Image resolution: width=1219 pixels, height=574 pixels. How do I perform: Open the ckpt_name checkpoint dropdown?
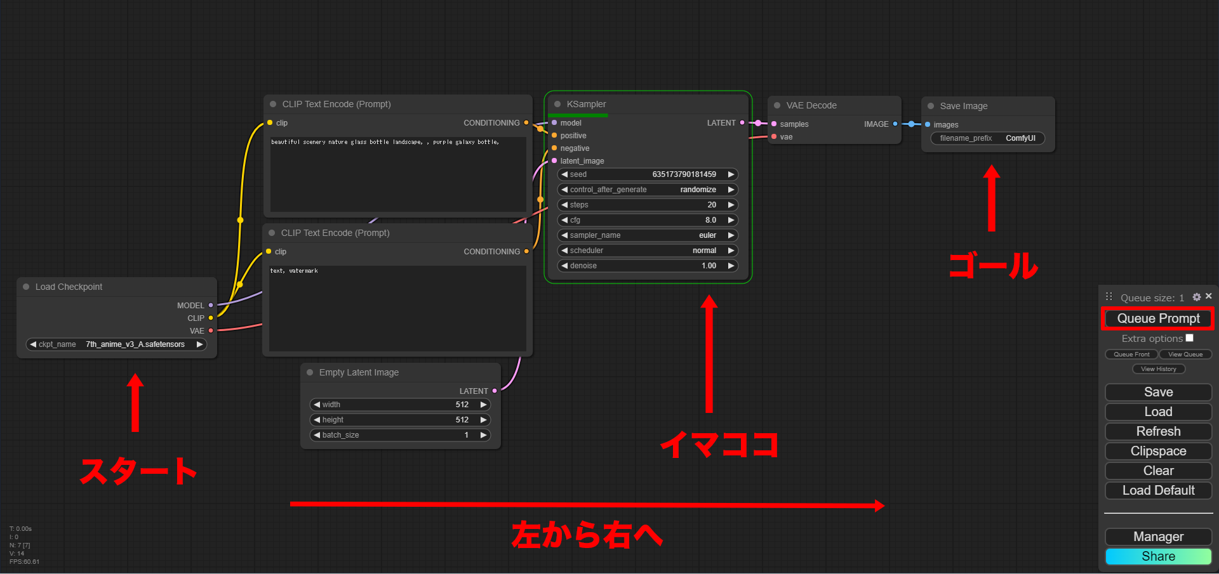116,344
